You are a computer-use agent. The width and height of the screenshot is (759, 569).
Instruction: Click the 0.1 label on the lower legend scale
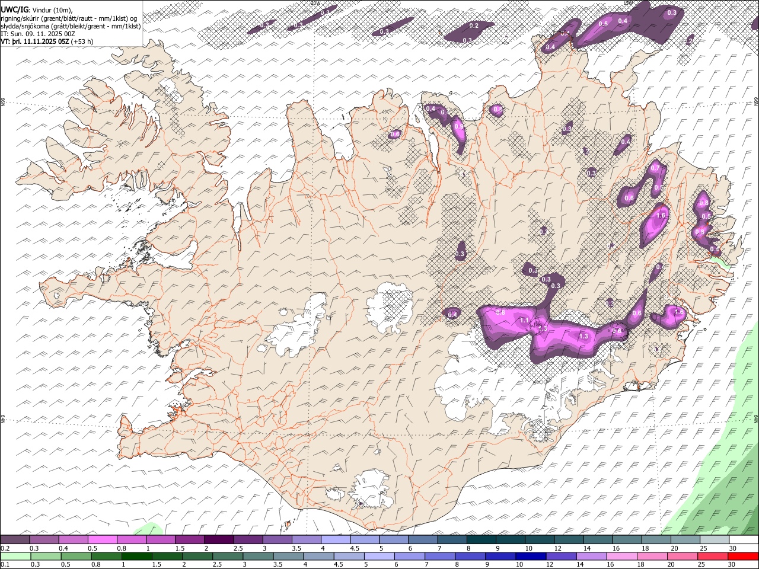(4, 564)
